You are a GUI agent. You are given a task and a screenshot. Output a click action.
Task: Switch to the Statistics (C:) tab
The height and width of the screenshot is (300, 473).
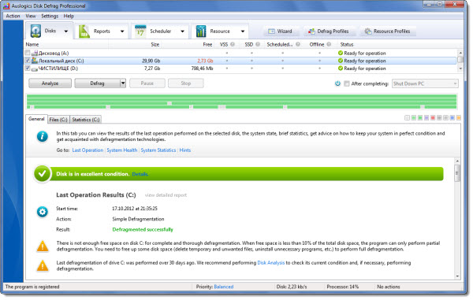pyautogui.click(x=86, y=120)
